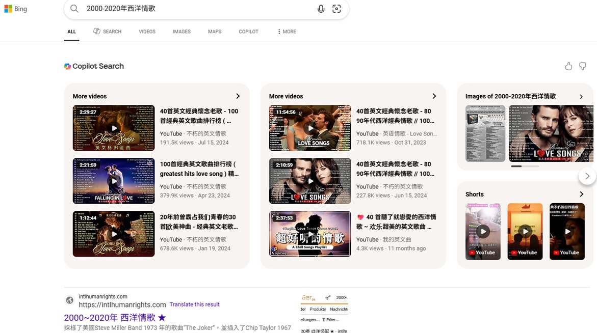Click the magnifying glass search icon
The width and height of the screenshot is (597, 333).
click(x=74, y=9)
